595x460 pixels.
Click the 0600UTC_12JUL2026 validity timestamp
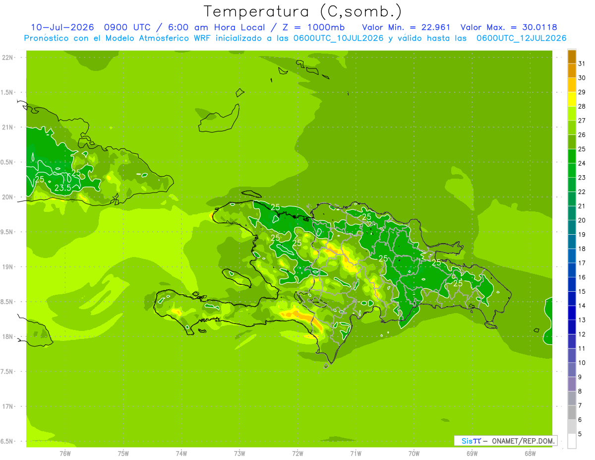(x=521, y=38)
